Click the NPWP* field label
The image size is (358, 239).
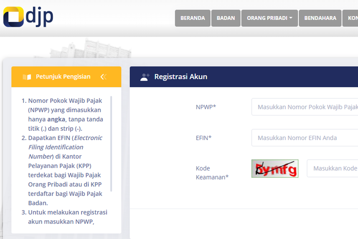coord(206,107)
